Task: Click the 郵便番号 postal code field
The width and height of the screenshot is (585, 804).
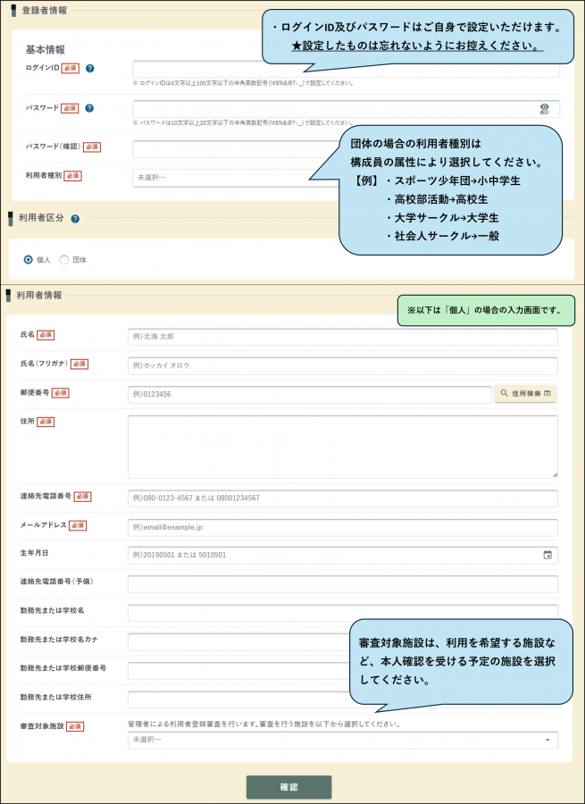Action: point(310,394)
